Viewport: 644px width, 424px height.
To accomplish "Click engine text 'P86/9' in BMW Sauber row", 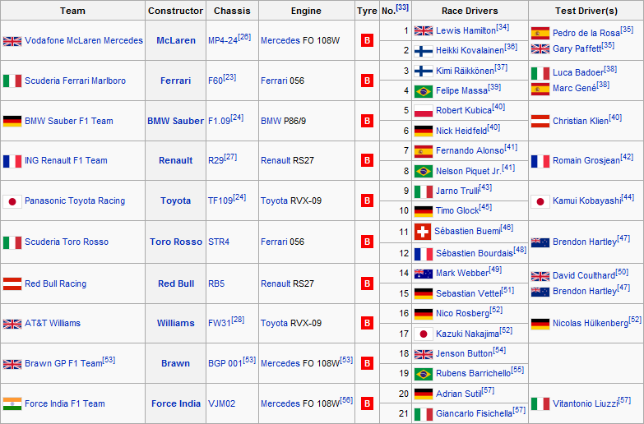I will 294,121.
